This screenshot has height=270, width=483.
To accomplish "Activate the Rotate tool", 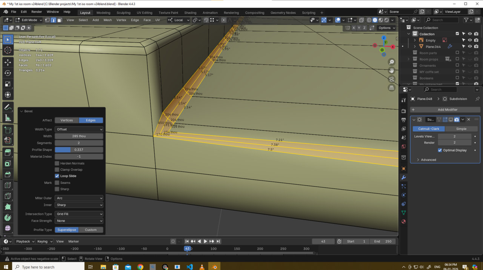I will pyautogui.click(x=8, y=73).
